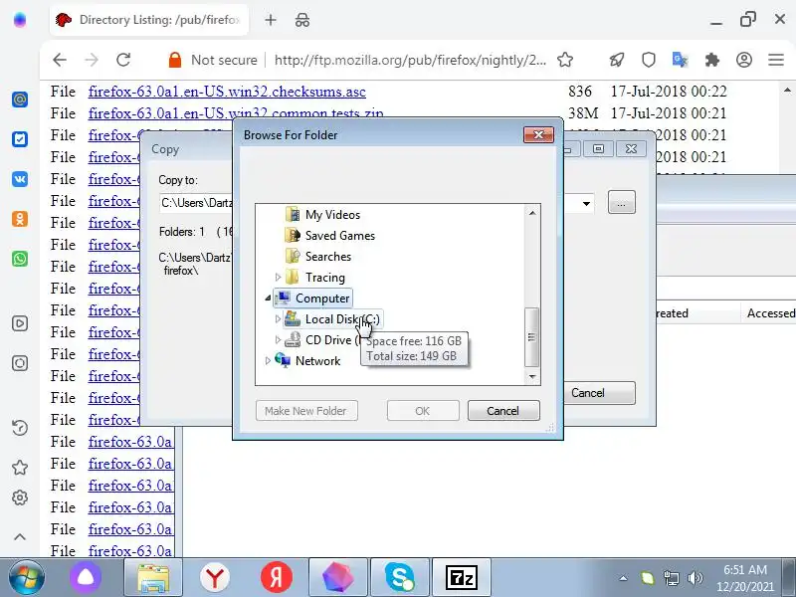Open Skype from taskbar
The image size is (796, 597).
[400, 578]
